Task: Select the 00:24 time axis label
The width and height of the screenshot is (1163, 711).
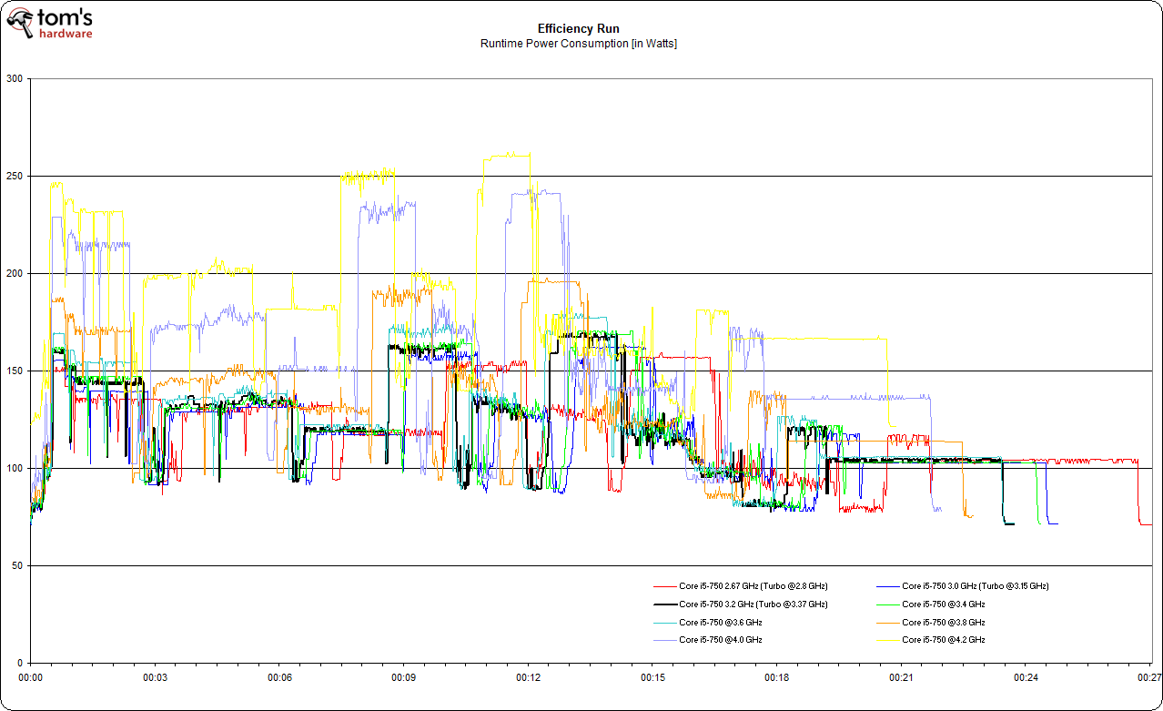Action: [1025, 678]
